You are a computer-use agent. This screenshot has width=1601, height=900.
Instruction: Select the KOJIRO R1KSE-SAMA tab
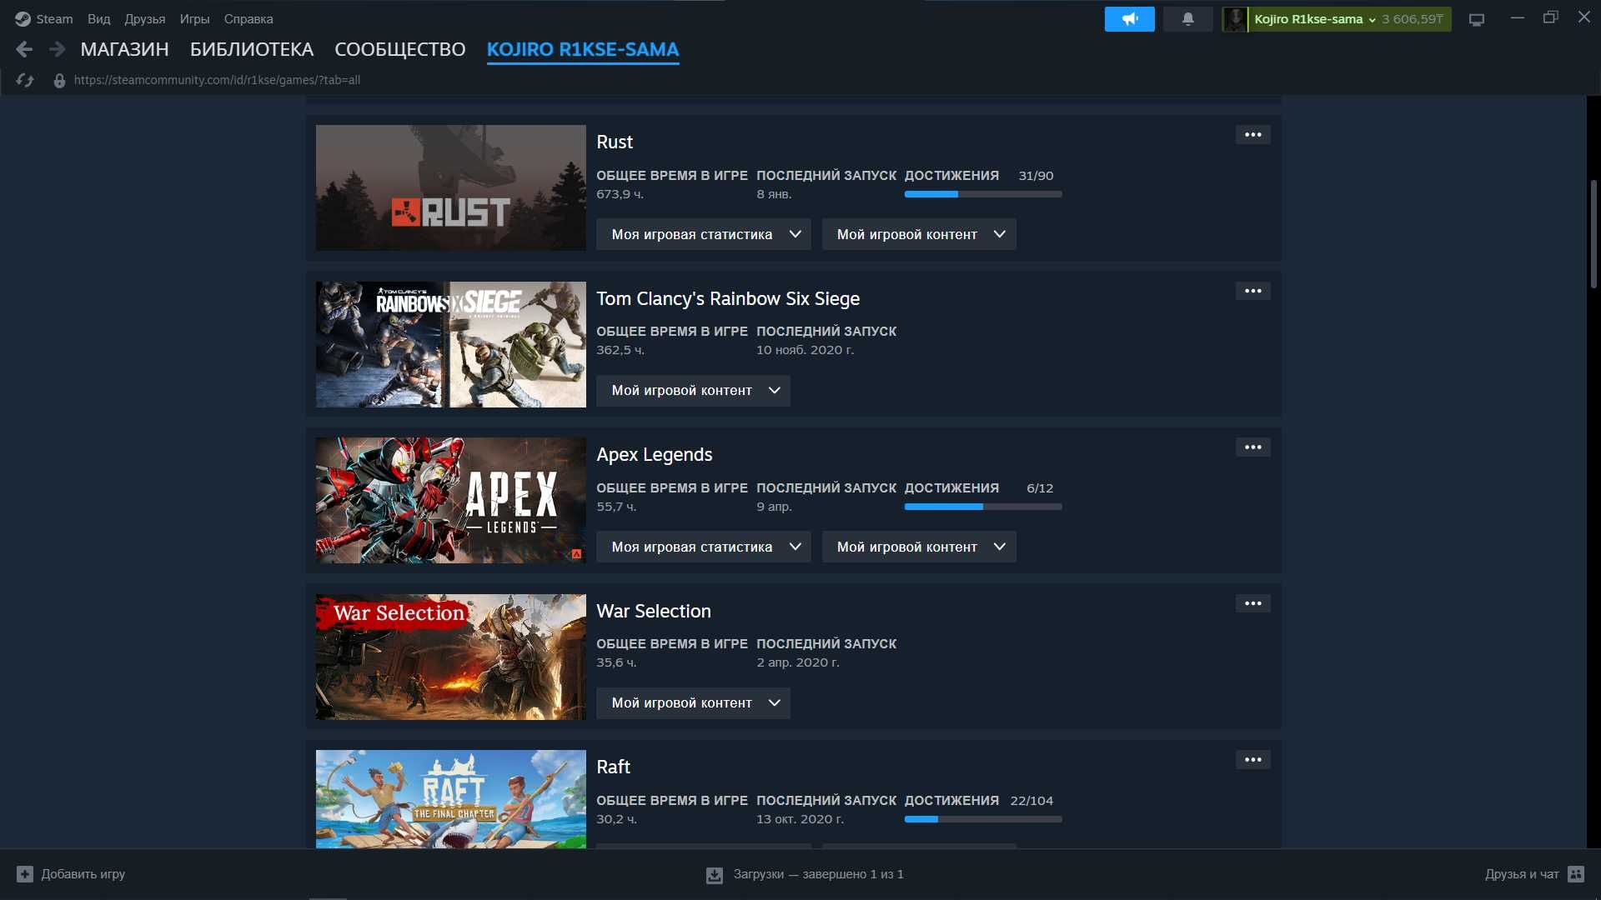click(x=583, y=50)
